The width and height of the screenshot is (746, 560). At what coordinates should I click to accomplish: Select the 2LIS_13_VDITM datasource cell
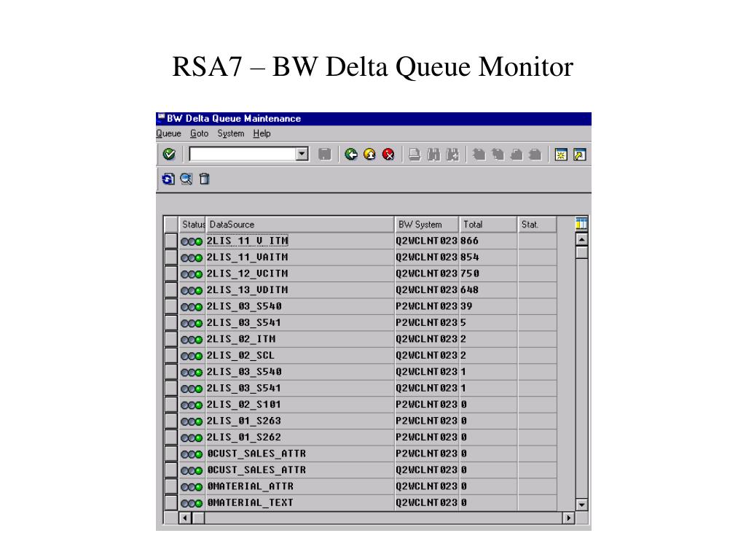(x=299, y=290)
